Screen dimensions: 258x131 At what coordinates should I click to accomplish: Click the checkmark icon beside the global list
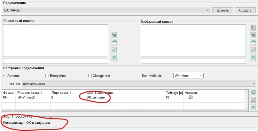[x=253, y=50]
